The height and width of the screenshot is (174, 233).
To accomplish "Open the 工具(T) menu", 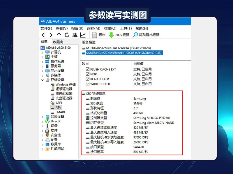I will pos(126,28).
